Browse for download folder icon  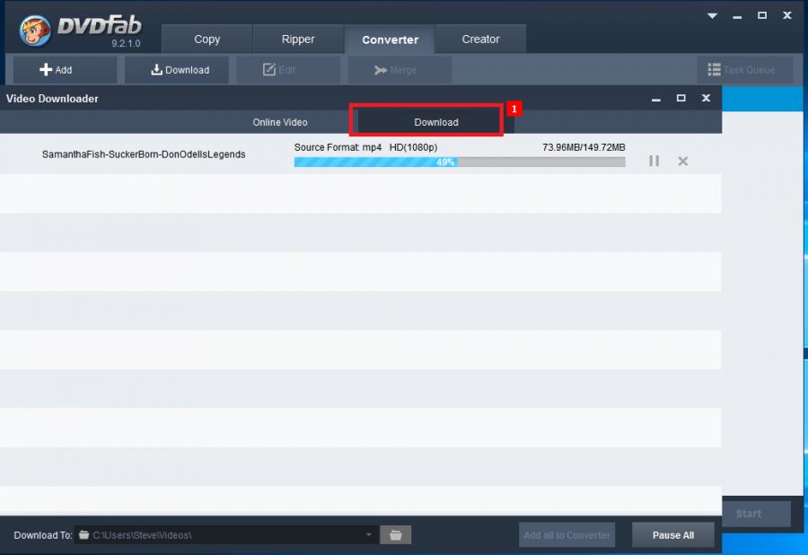[395, 535]
